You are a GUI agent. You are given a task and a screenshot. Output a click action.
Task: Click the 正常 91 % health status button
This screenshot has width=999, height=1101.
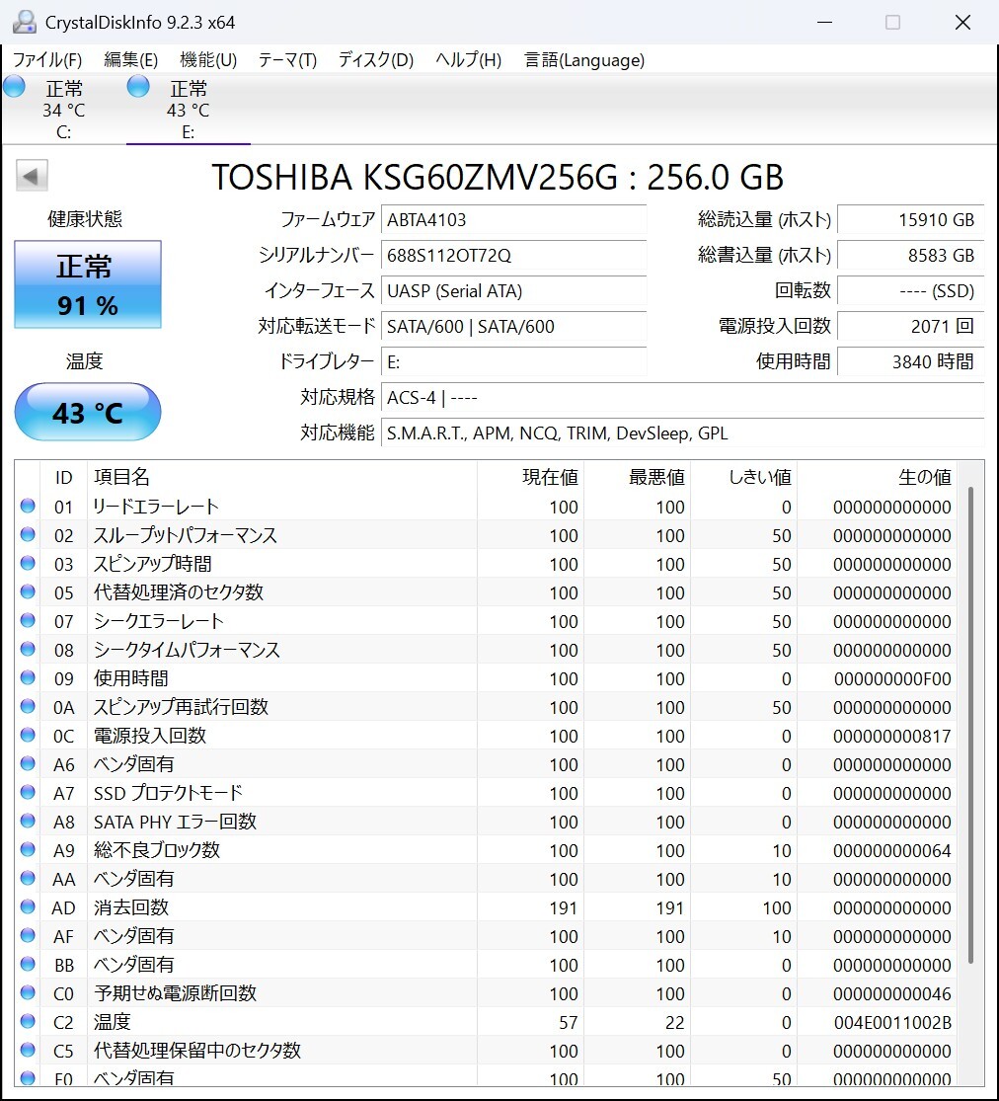(x=88, y=284)
